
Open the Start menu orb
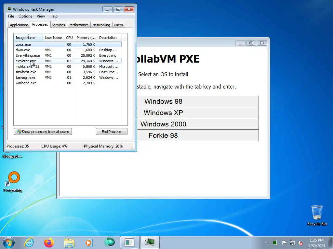[x=9, y=243]
